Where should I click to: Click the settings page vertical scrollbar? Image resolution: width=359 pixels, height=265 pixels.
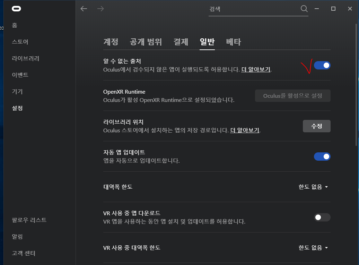click(x=356, y=85)
